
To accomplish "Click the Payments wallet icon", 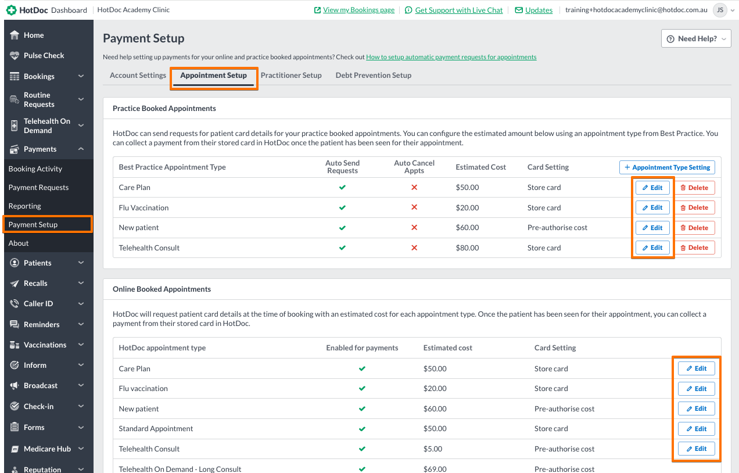I will [15, 149].
